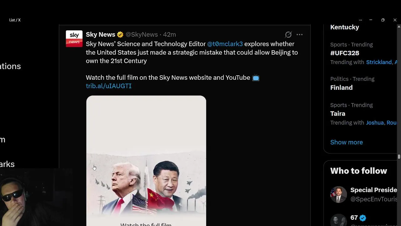Select the Taira trending topic
This screenshot has height=226, width=401.
pos(338,114)
